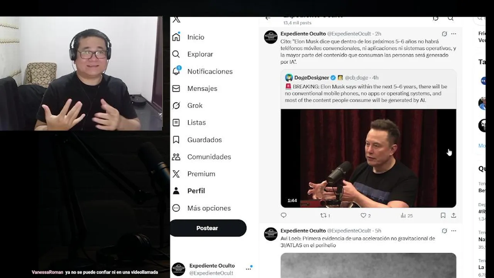Expand account switcher dots beside Expediente Oculto
The width and height of the screenshot is (494, 278).
249,269
